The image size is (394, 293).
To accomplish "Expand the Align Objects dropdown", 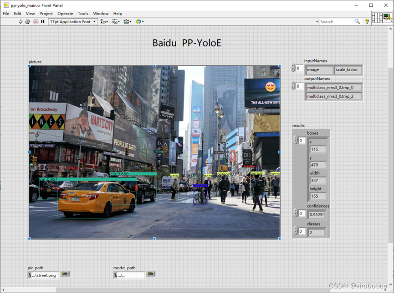I will pos(104,21).
